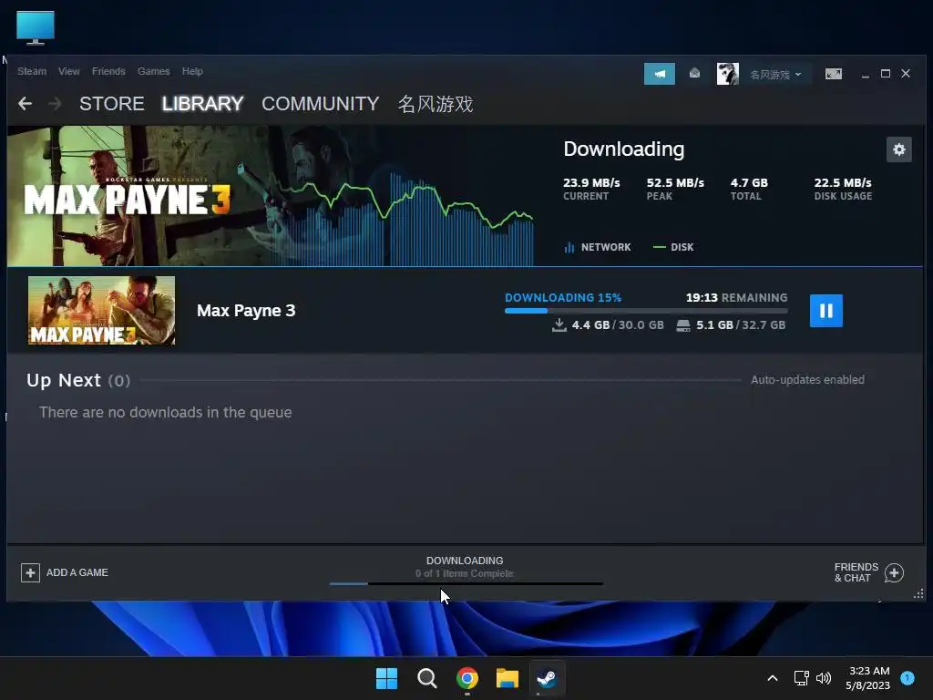This screenshot has width=933, height=700.
Task: Open the Windows Start button
Action: [386, 678]
